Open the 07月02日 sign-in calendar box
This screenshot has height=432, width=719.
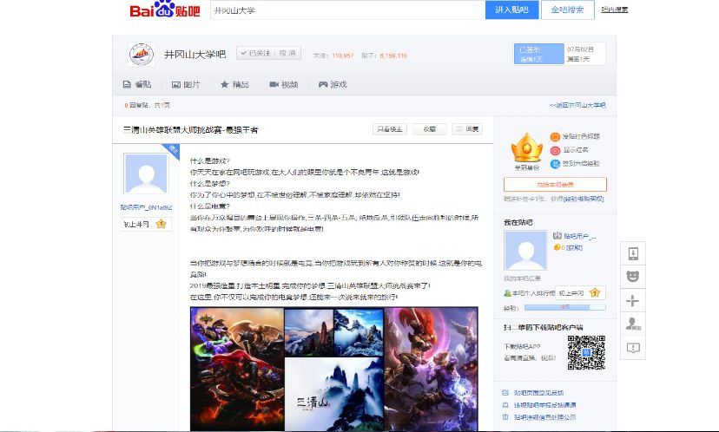tap(584, 54)
